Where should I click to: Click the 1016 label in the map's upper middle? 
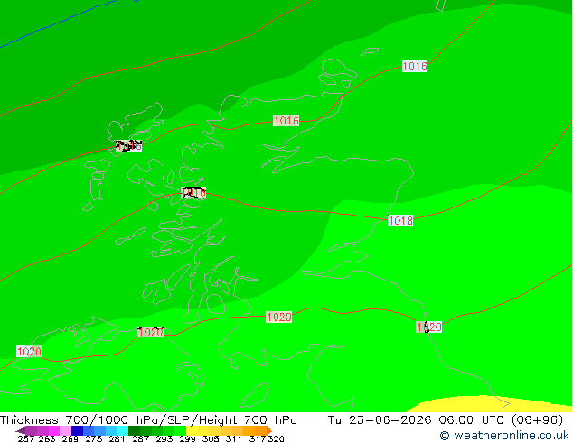click(x=286, y=120)
